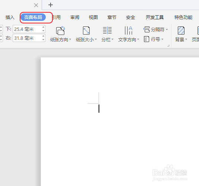Click the 行号 label text

[155, 39]
